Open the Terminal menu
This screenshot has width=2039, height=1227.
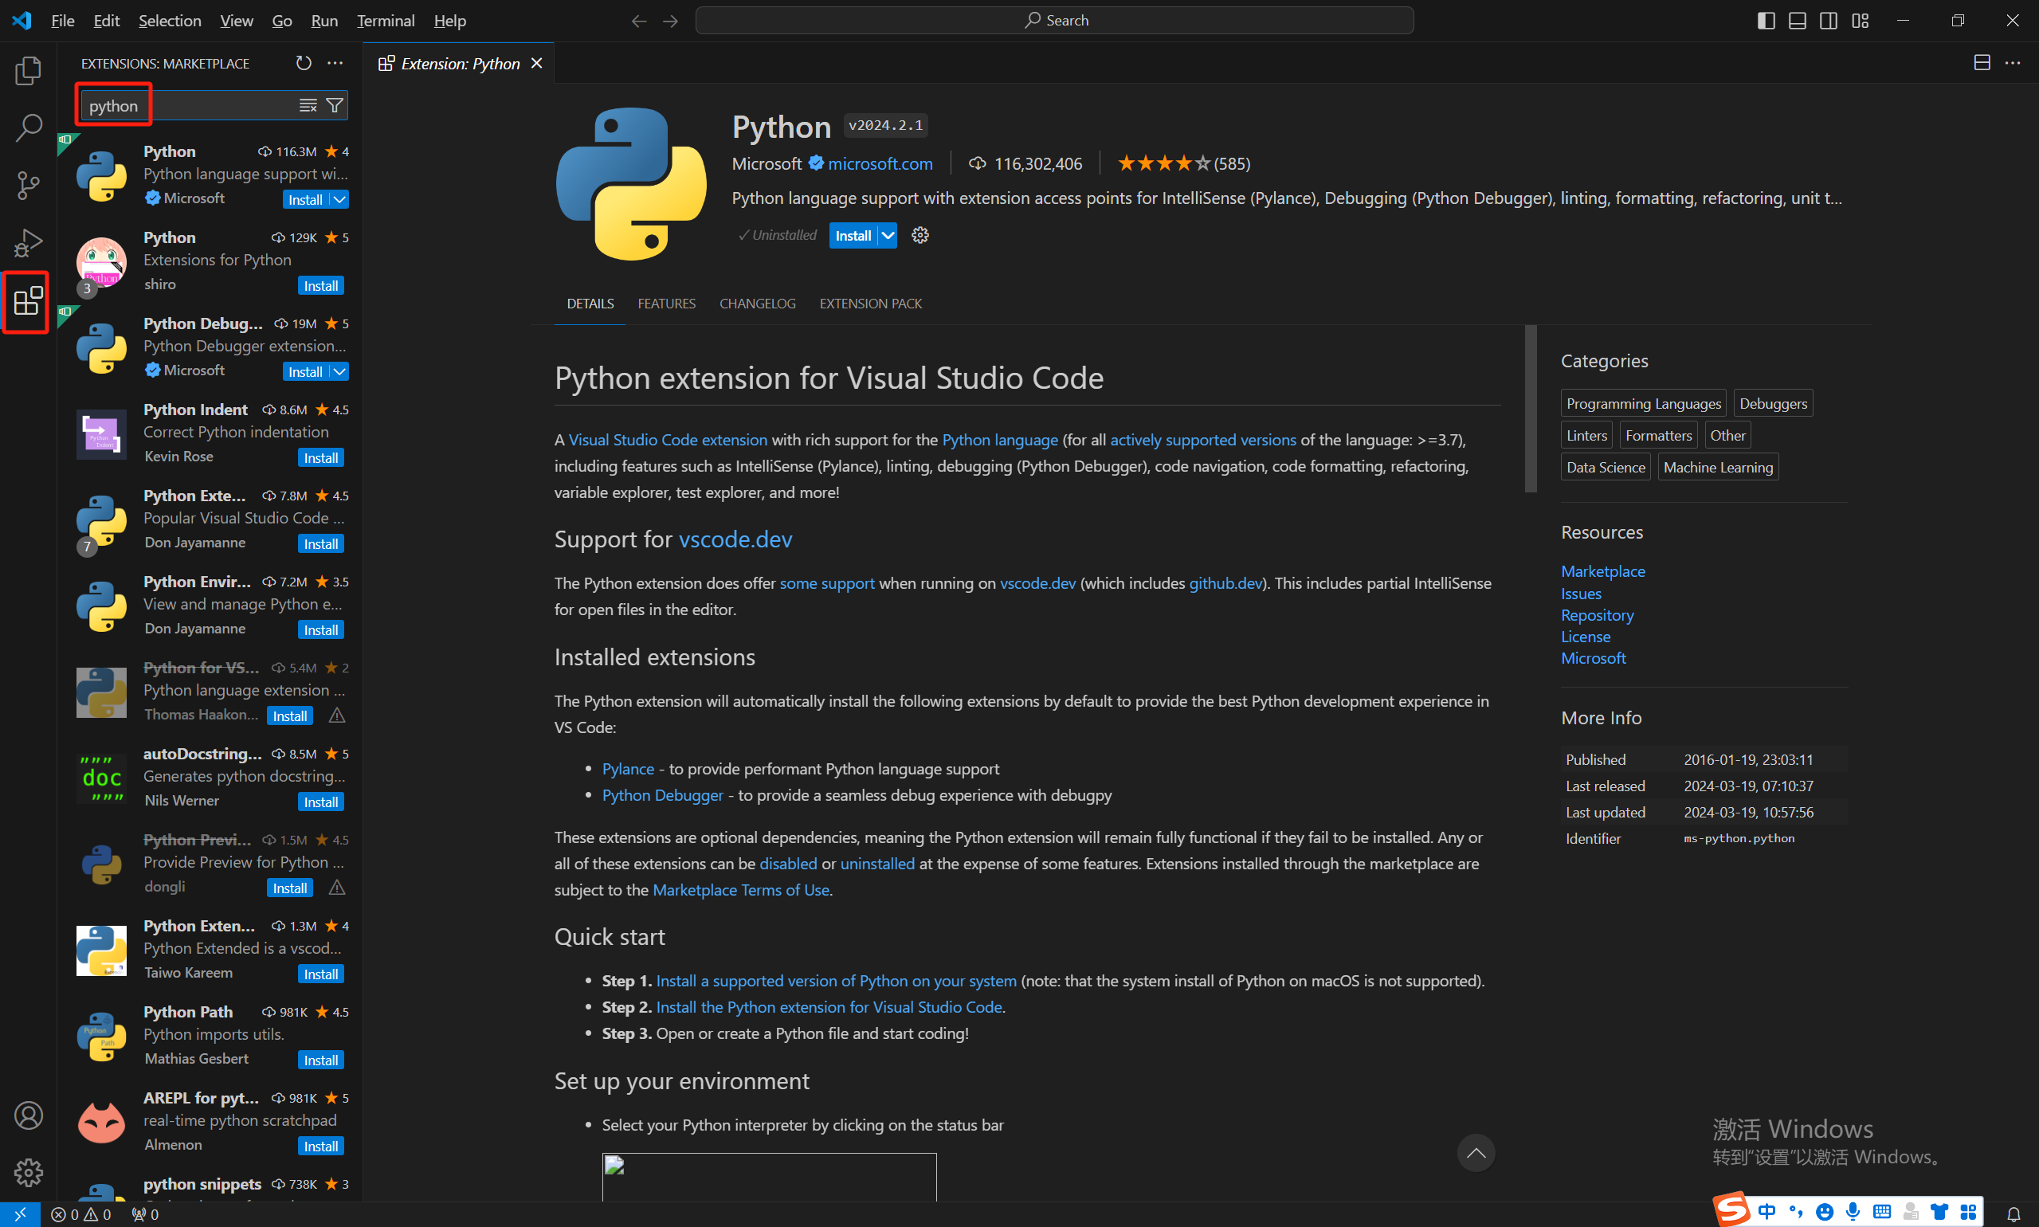(386, 21)
